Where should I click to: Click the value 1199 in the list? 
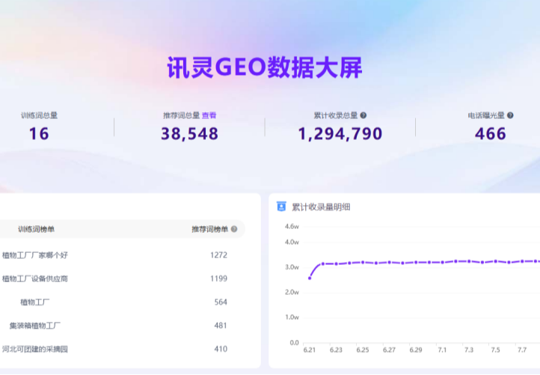pyautogui.click(x=218, y=278)
